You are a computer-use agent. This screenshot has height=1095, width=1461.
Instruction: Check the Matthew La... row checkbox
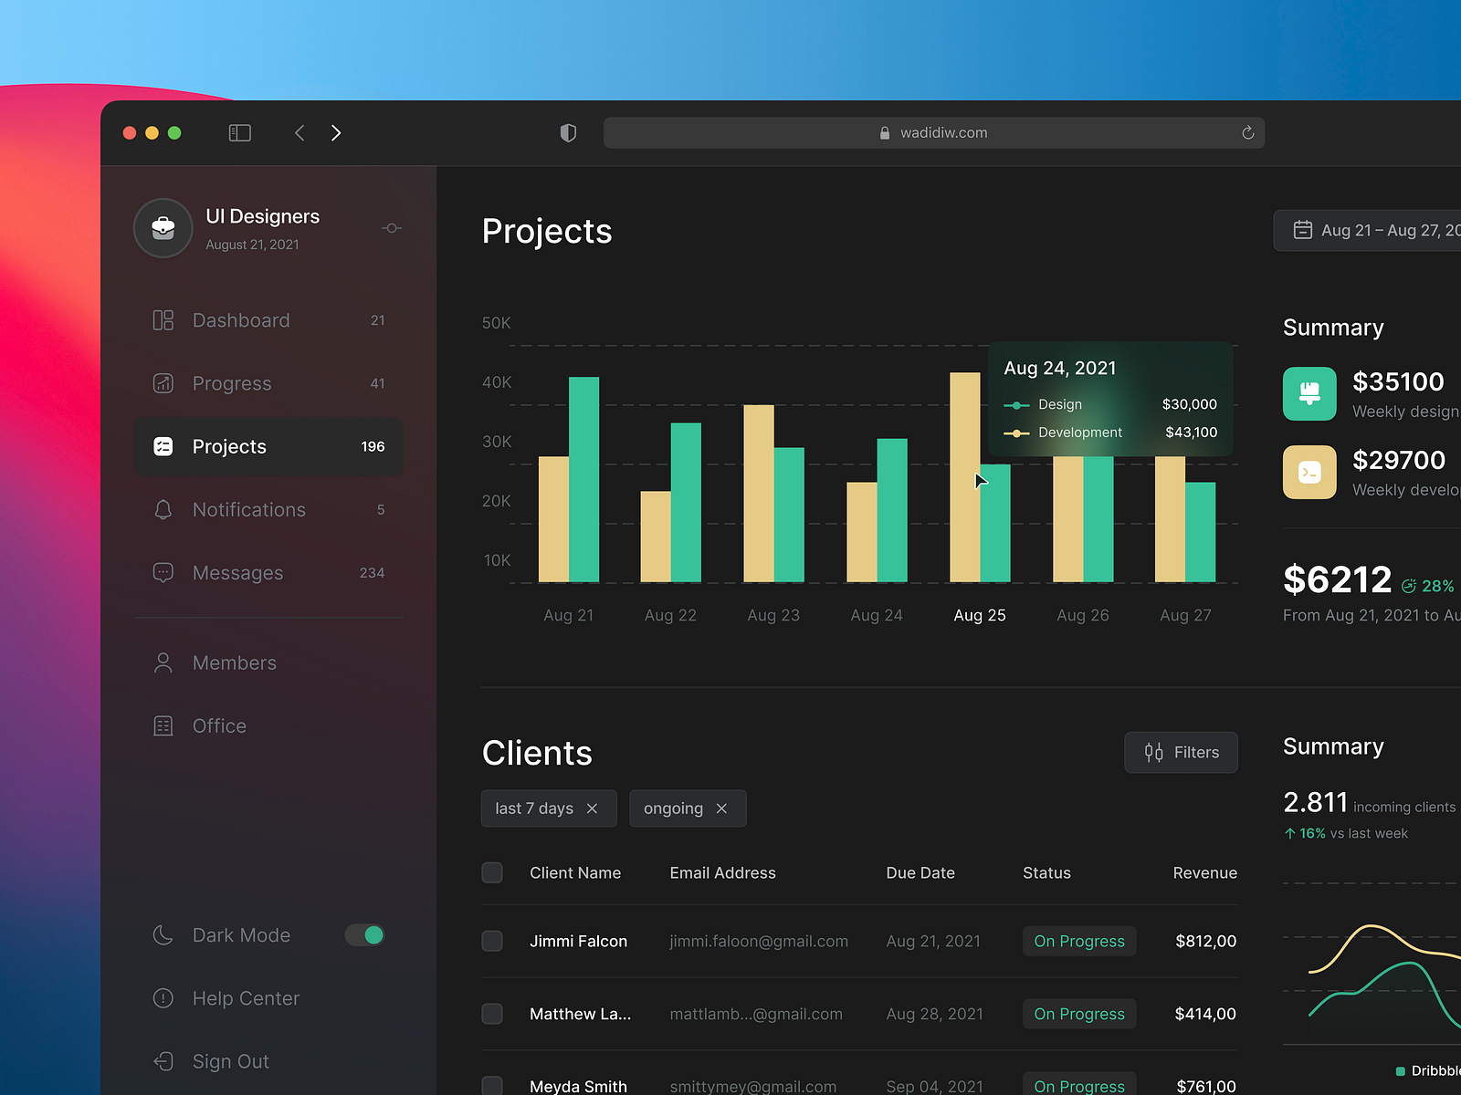click(492, 1014)
